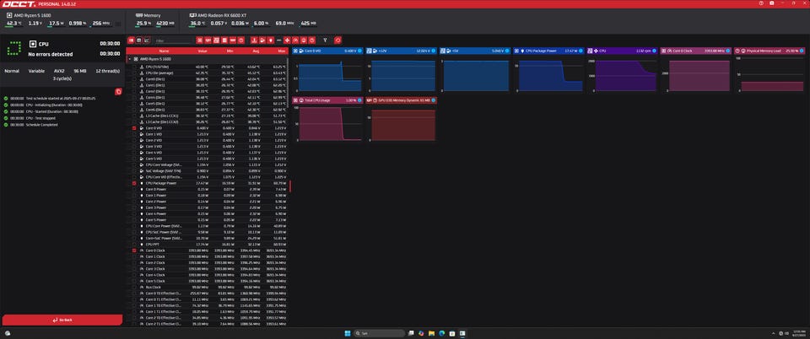
Task: Open info icon on +5V graph header
Action: coord(507,51)
